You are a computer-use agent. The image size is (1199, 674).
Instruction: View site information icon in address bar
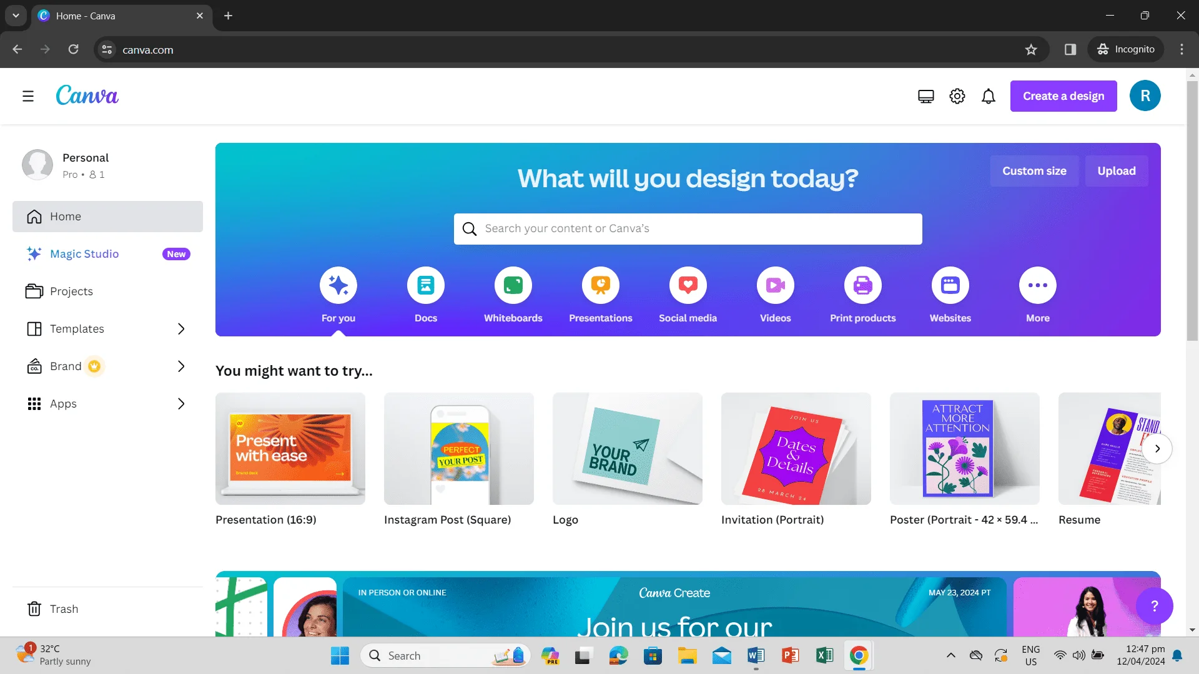tap(107, 49)
